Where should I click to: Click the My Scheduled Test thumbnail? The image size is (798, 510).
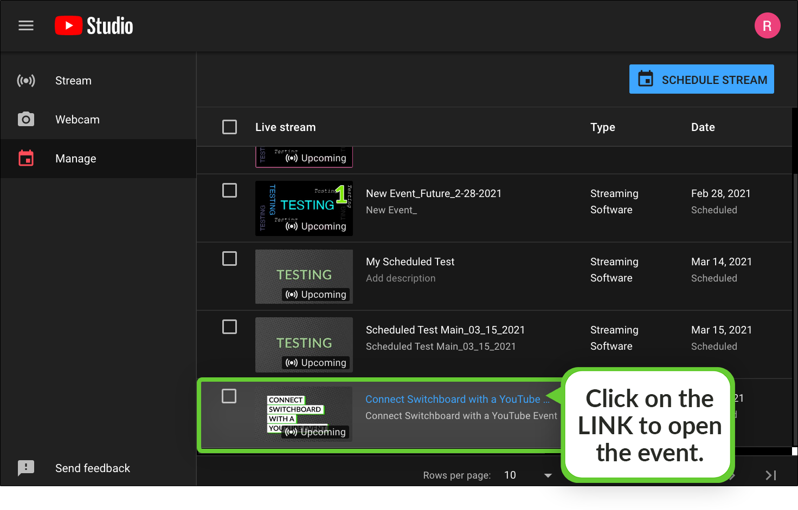pyautogui.click(x=304, y=277)
